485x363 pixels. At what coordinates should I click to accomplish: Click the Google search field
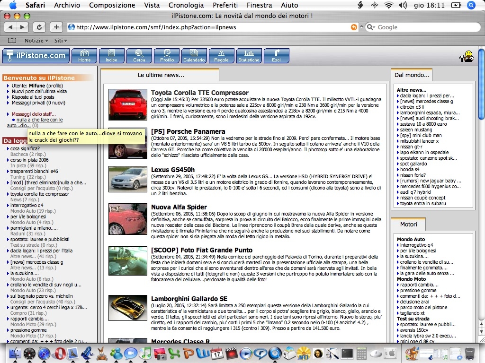click(x=423, y=27)
